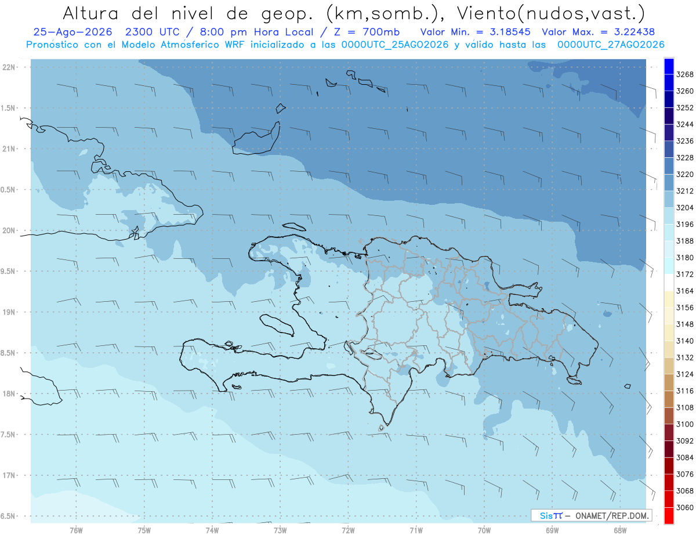Click the '74W' longitude label
This screenshot has width=696, height=538.
click(x=212, y=529)
